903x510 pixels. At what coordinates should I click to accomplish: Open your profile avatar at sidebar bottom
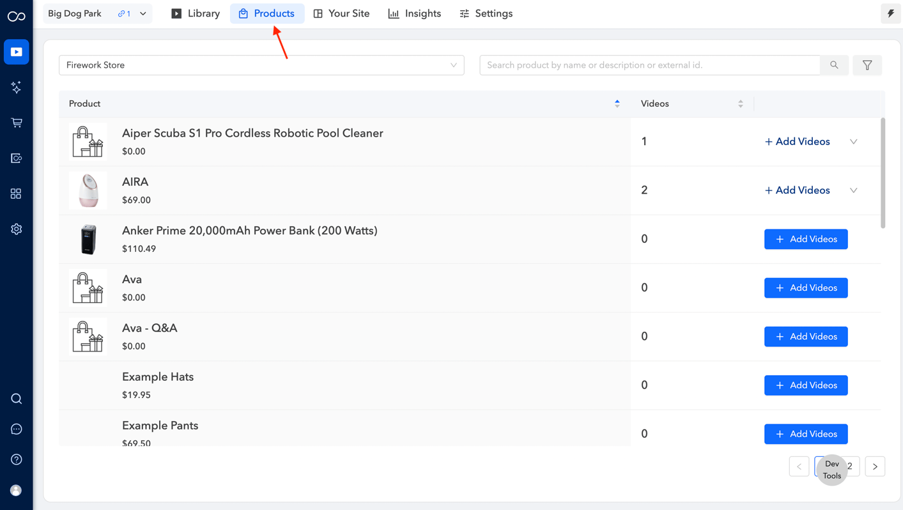click(x=16, y=490)
